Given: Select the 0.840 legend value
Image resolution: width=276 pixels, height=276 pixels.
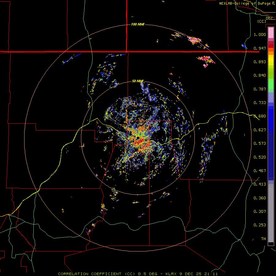Looking at the screenshot, I should point(260,75).
